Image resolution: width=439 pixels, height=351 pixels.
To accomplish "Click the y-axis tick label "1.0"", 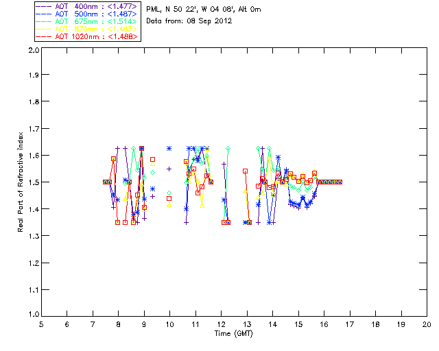I will tap(34, 315).
